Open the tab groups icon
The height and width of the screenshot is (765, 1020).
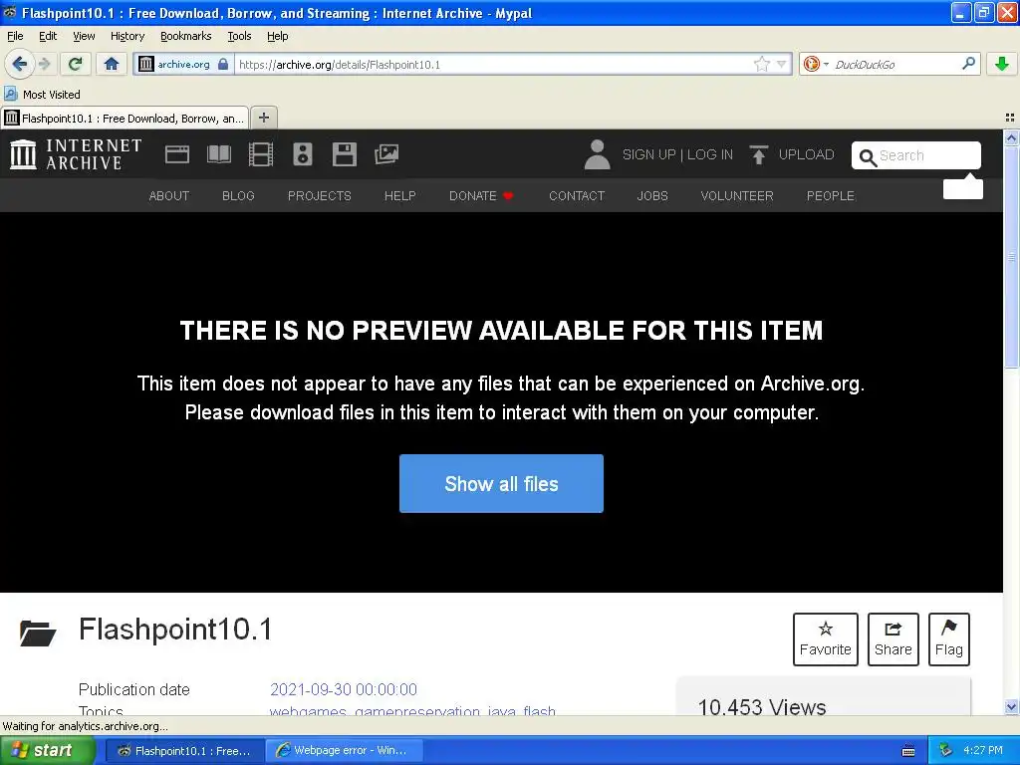pyautogui.click(x=1010, y=118)
